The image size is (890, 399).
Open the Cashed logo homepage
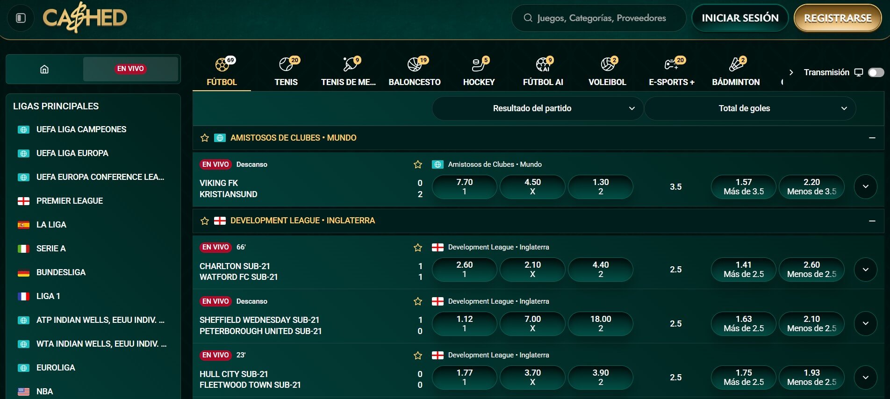[85, 18]
